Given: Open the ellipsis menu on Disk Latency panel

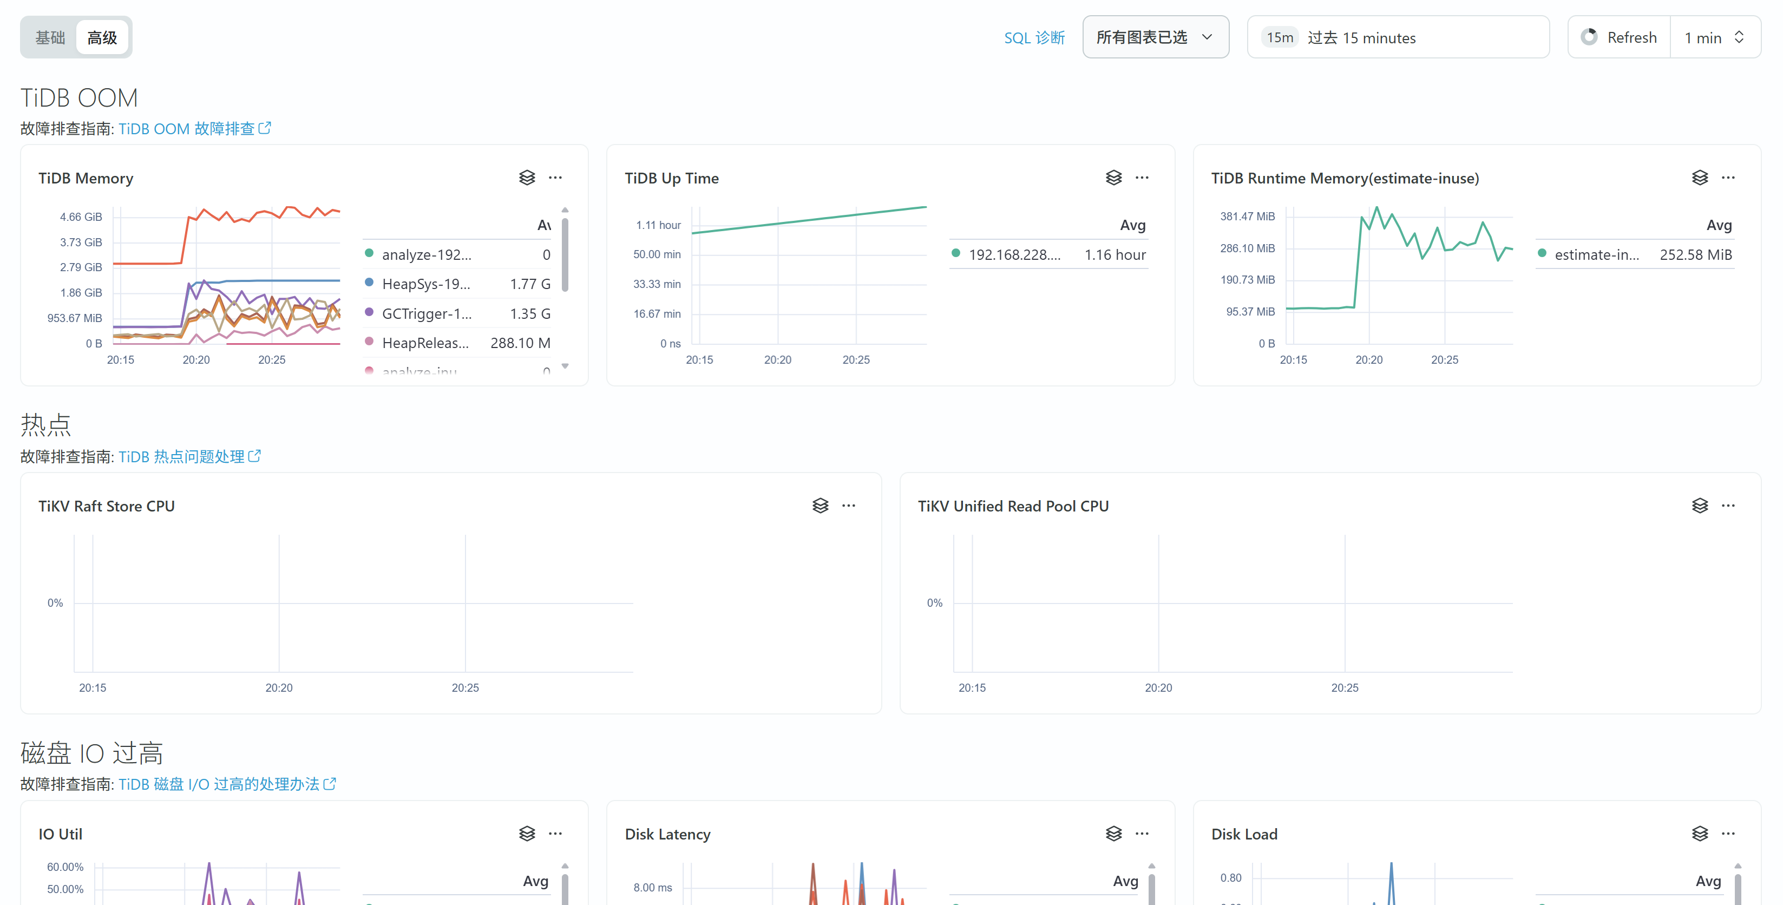Looking at the screenshot, I should 1142,834.
